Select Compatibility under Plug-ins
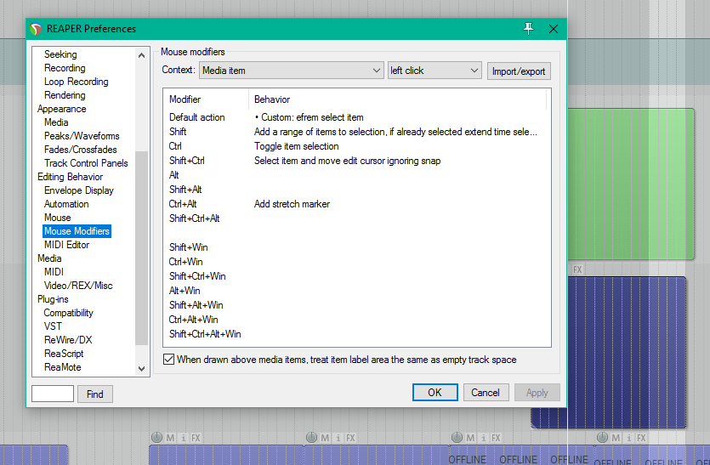The height and width of the screenshot is (465, 710). click(x=68, y=313)
